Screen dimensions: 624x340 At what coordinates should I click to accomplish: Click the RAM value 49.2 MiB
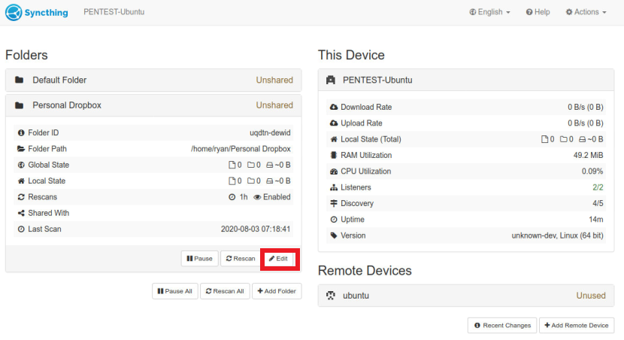pyautogui.click(x=588, y=155)
